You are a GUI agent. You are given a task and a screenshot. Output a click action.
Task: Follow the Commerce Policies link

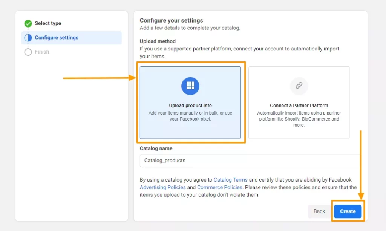click(220, 187)
